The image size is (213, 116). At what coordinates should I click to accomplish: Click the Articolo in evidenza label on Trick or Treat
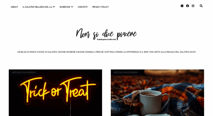point(24,72)
